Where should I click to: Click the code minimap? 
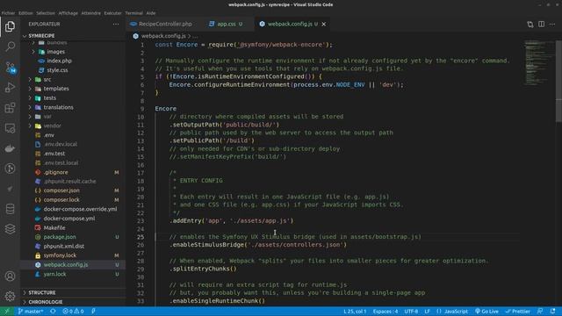pyautogui.click(x=538, y=63)
